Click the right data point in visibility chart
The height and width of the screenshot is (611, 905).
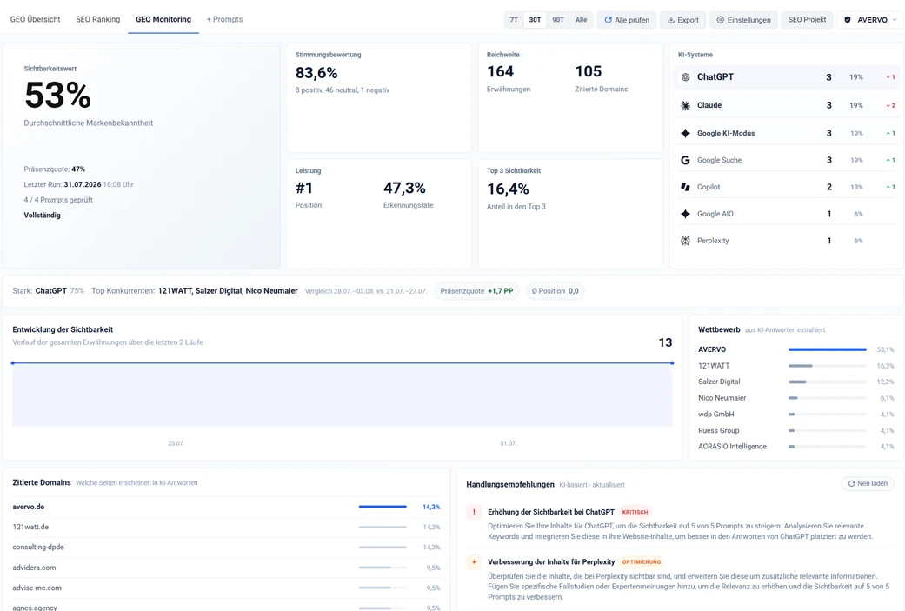click(x=672, y=363)
